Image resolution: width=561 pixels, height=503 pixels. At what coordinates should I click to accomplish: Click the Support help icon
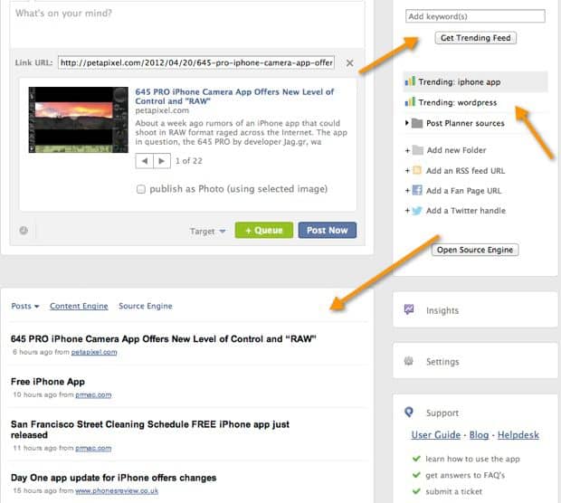pyautogui.click(x=409, y=413)
